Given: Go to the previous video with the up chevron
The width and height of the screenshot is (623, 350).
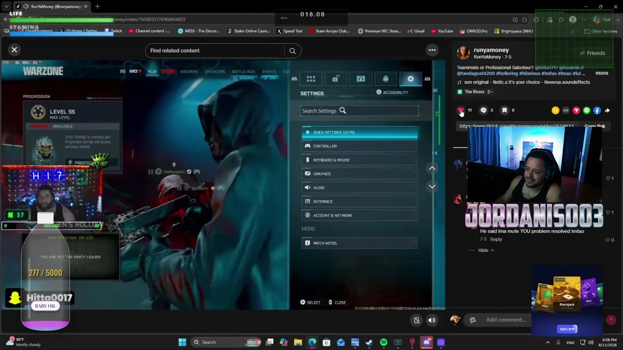Looking at the screenshot, I should [x=432, y=168].
